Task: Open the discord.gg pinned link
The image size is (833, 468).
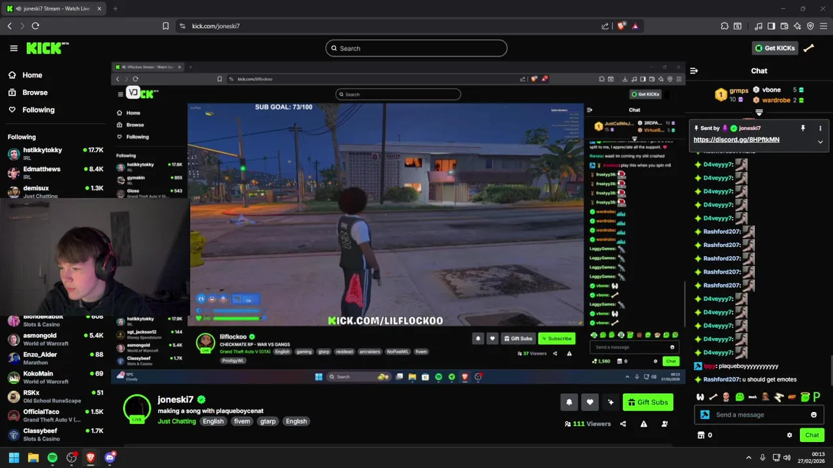Action: click(x=736, y=140)
